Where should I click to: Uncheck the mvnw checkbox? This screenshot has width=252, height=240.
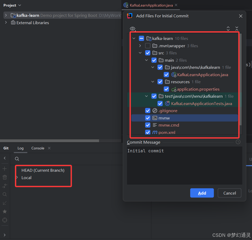pos(148,118)
